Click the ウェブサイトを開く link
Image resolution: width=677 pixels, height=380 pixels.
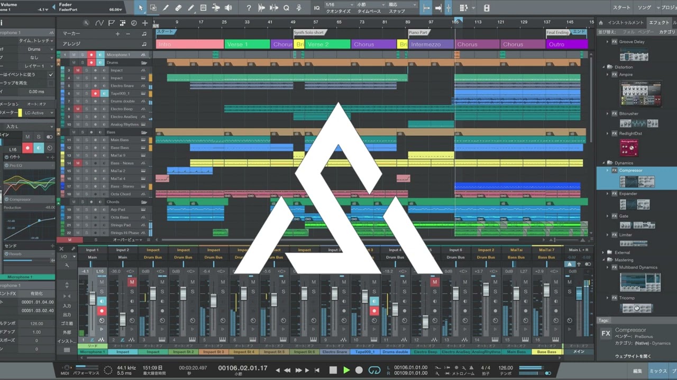tap(633, 356)
